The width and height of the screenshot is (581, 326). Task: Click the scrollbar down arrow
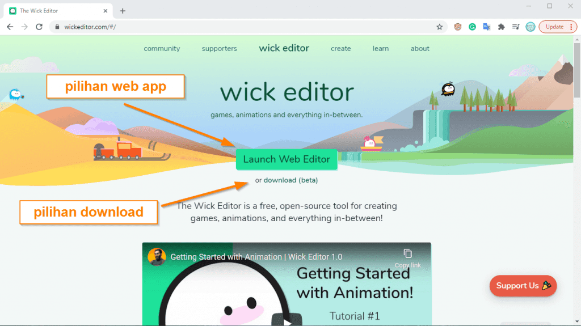pyautogui.click(x=577, y=321)
